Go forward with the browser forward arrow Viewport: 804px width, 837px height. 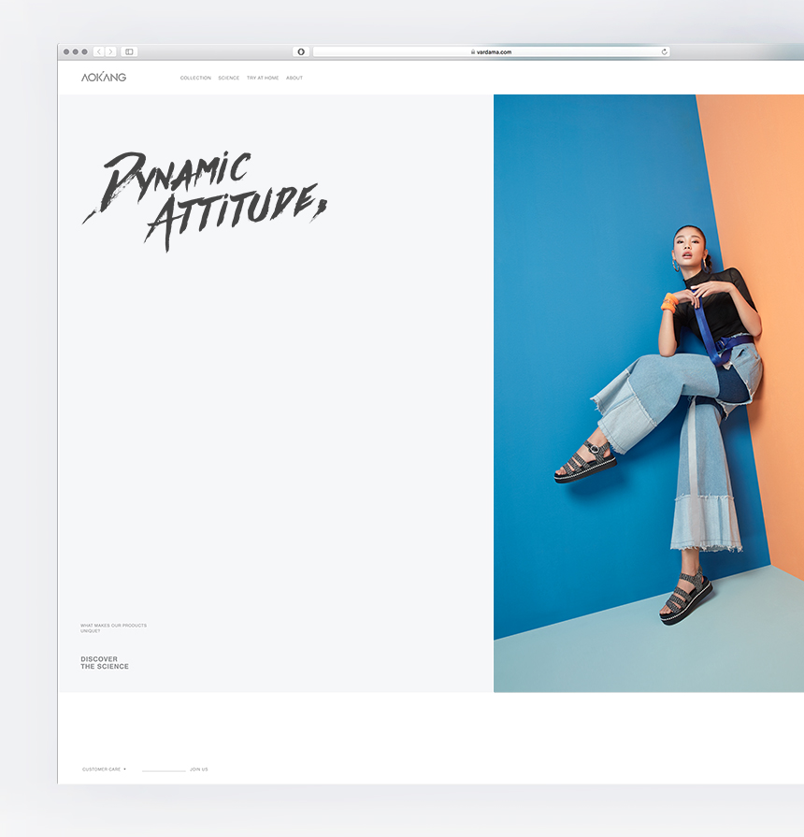click(111, 51)
